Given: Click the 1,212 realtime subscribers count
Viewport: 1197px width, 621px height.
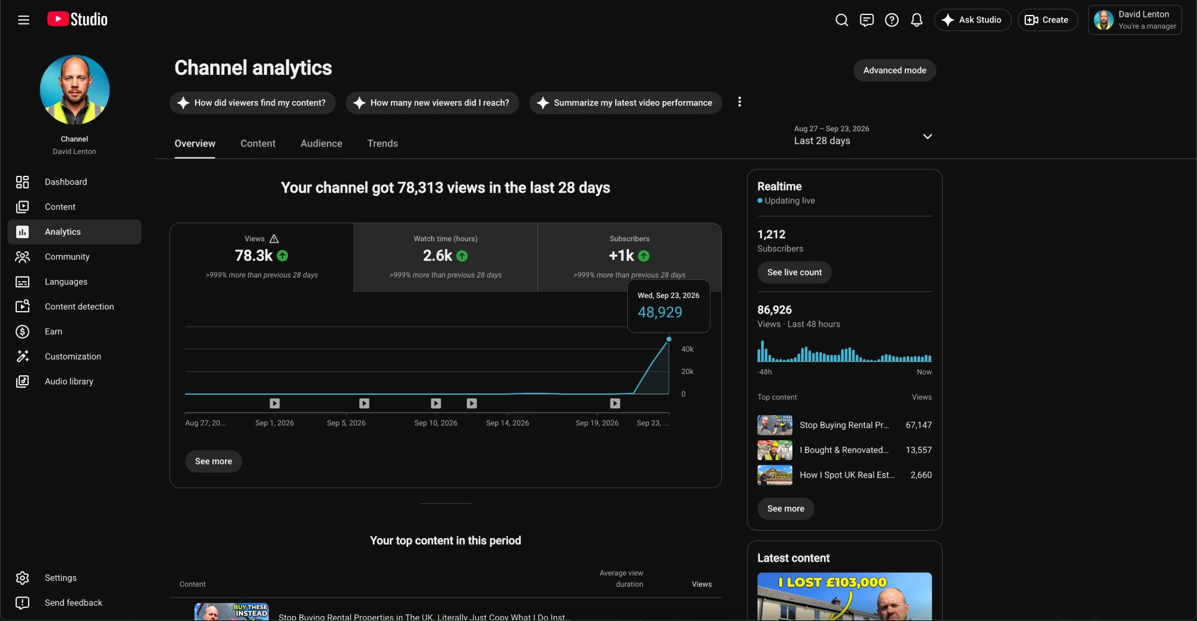Looking at the screenshot, I should pyautogui.click(x=771, y=235).
